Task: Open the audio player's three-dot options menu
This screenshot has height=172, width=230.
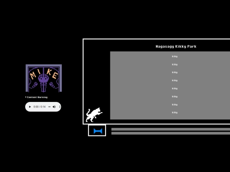Action: 60,107
